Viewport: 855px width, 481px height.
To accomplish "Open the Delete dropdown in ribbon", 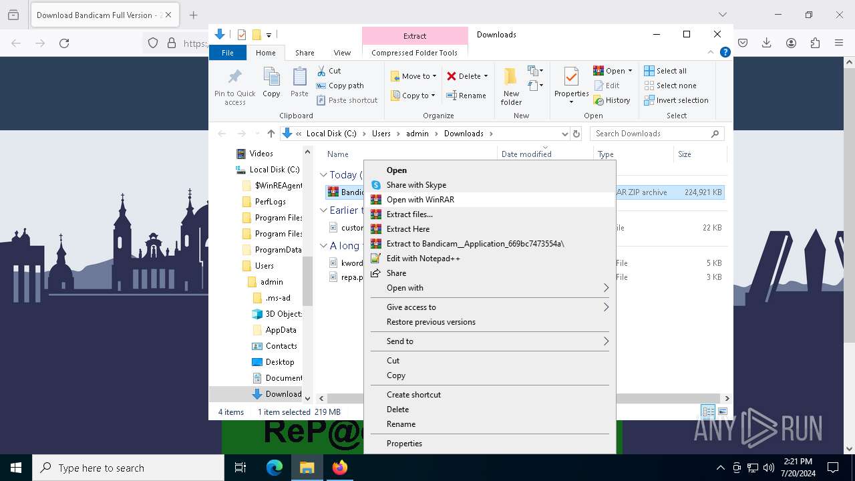I will (x=486, y=76).
